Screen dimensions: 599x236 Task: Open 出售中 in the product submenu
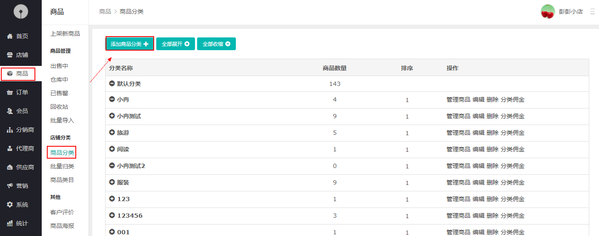[59, 66]
